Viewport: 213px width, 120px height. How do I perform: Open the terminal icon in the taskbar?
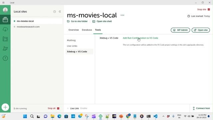click(x=148, y=116)
